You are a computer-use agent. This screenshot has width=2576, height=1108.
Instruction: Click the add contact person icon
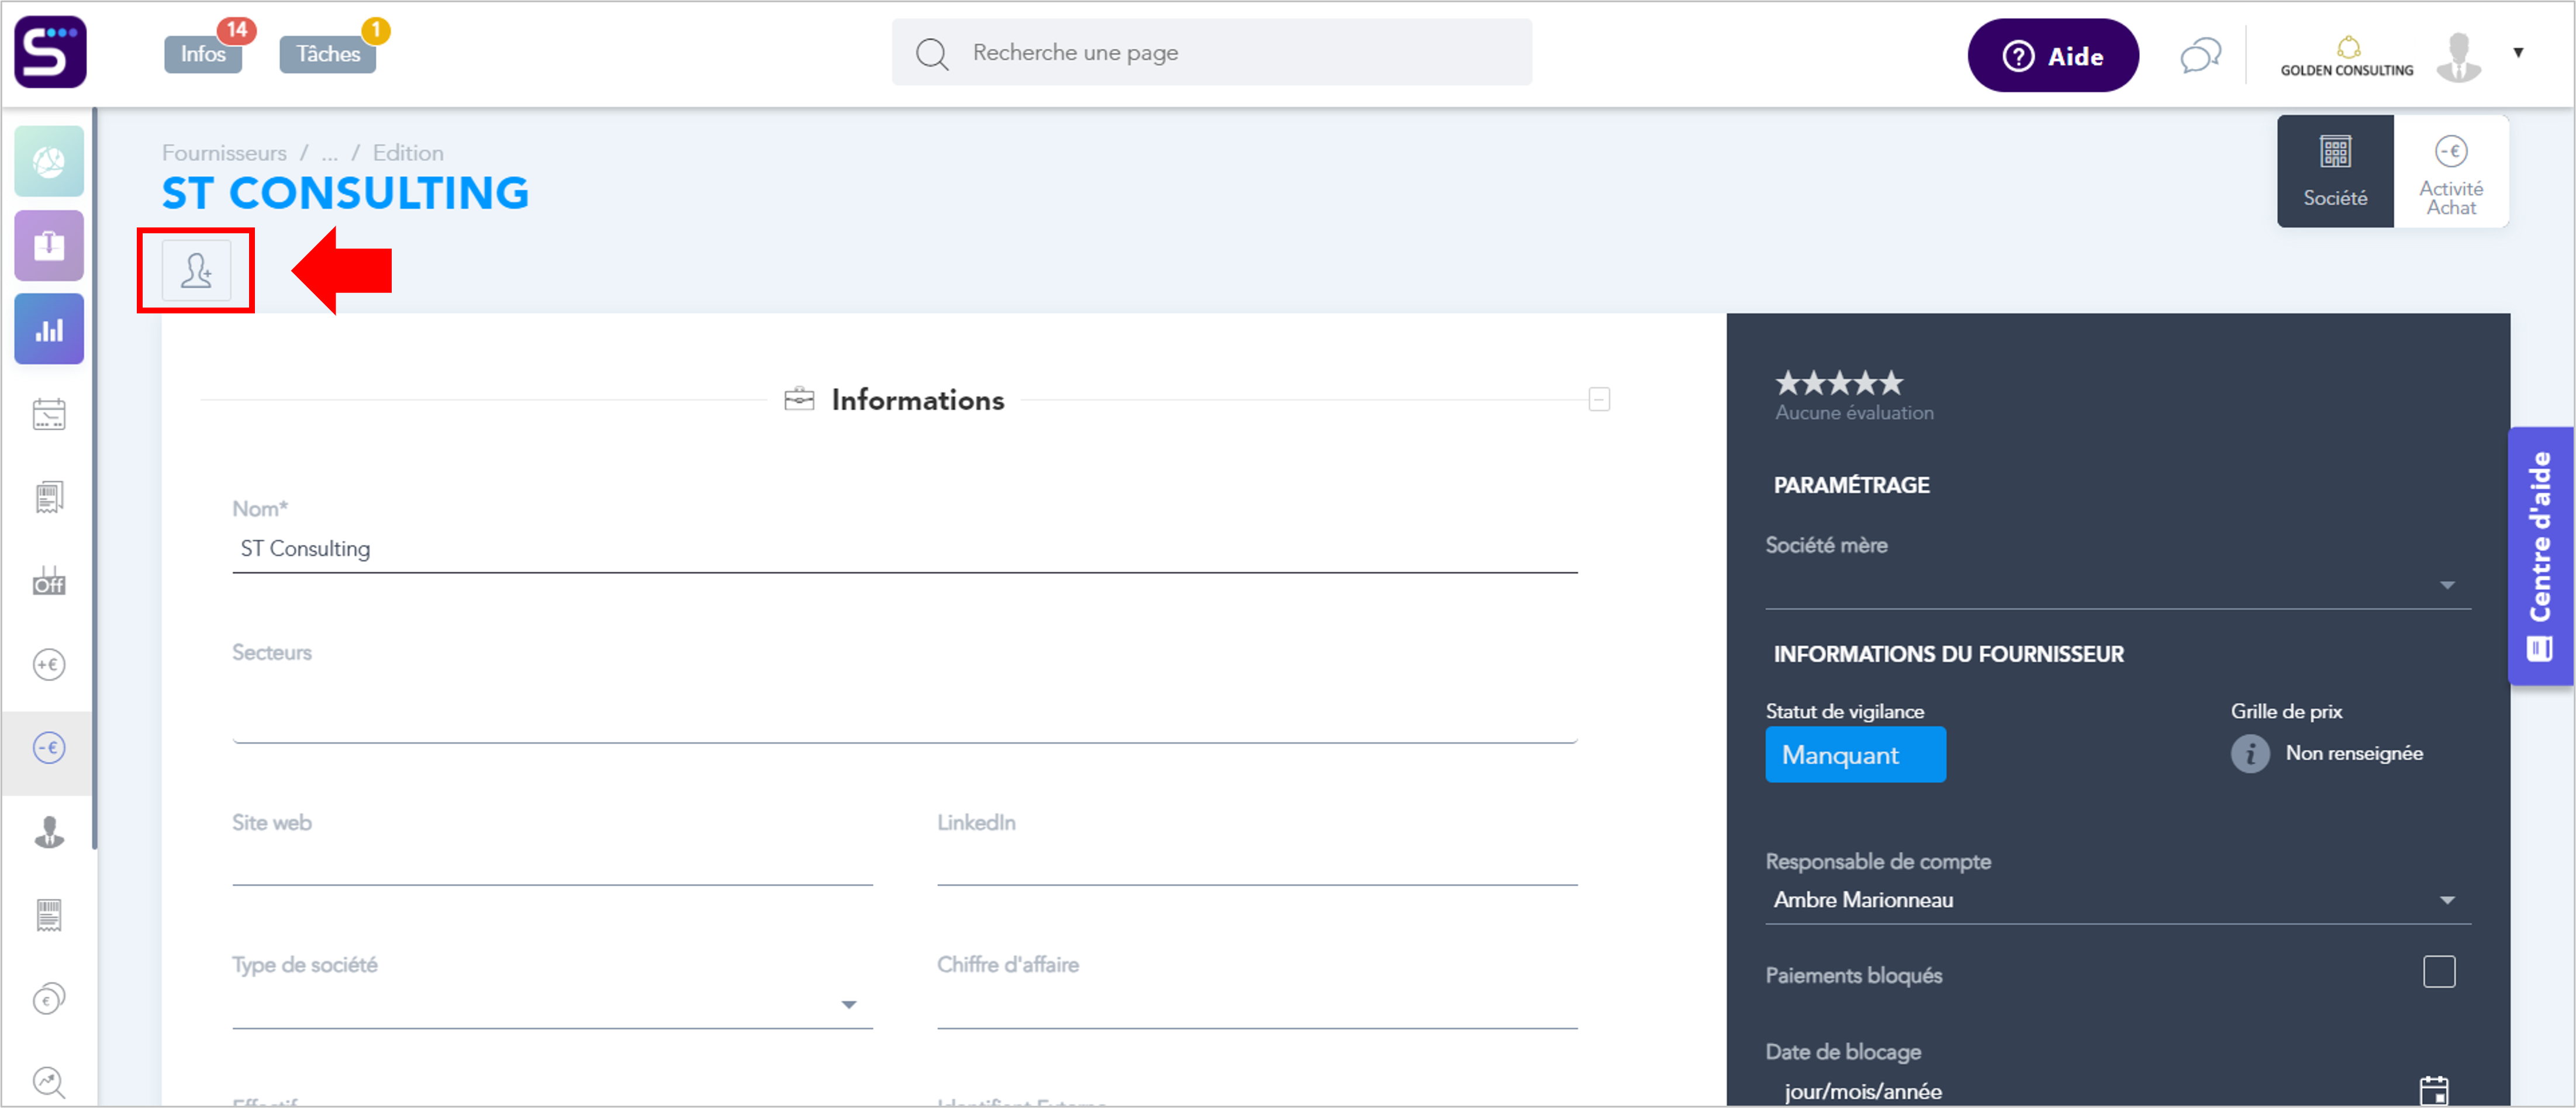(196, 271)
